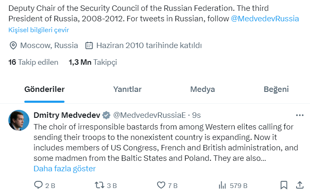Switch to the Yanıtlar tab
This screenshot has width=310, height=193.
(x=127, y=89)
